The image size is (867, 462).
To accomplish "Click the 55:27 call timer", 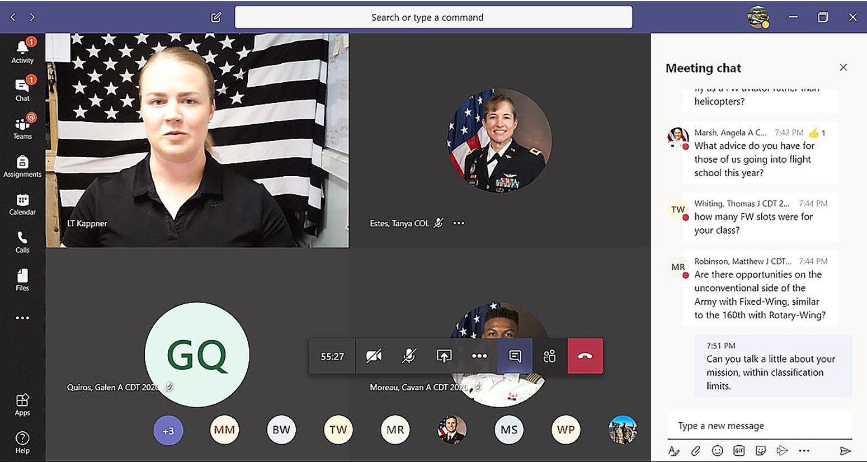I will pos(332,356).
